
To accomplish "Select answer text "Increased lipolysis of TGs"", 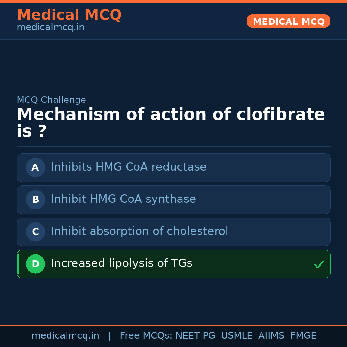I will pyautogui.click(x=121, y=263).
